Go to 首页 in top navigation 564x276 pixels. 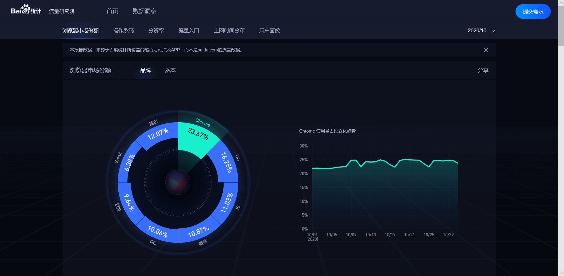coord(112,11)
